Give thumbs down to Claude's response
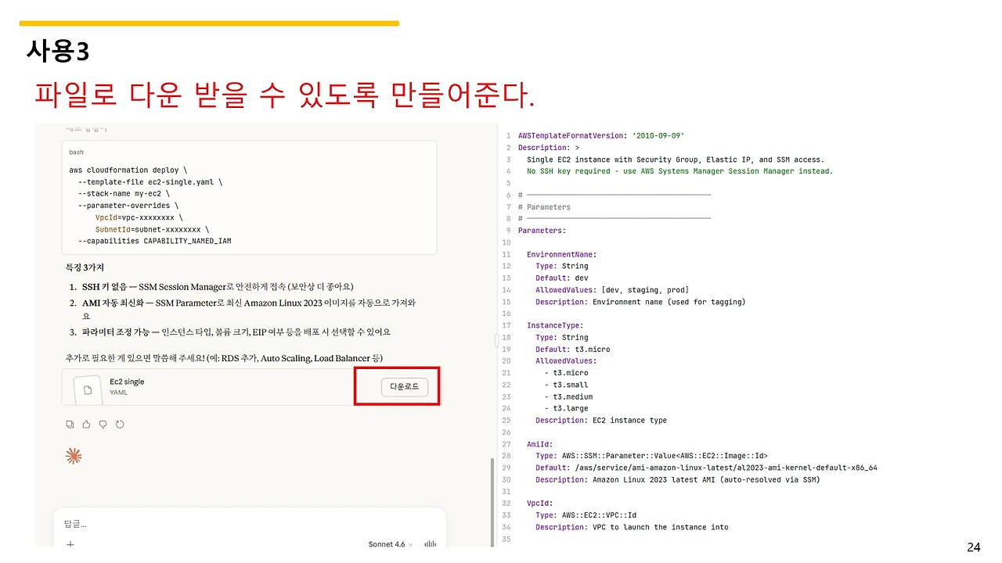The height and width of the screenshot is (563, 1002). [x=103, y=424]
